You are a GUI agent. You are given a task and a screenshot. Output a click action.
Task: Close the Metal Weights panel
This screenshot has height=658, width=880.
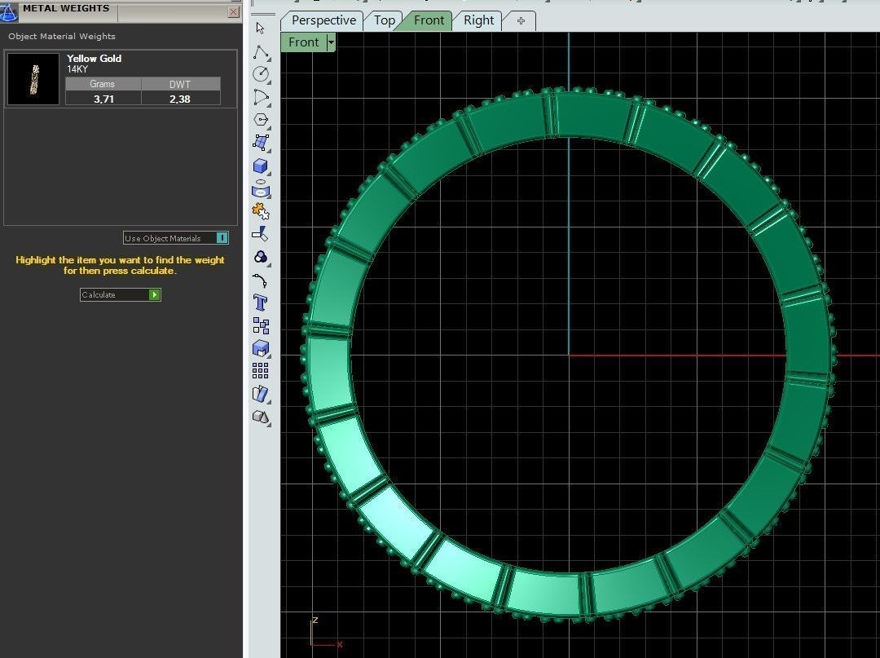pos(234,12)
